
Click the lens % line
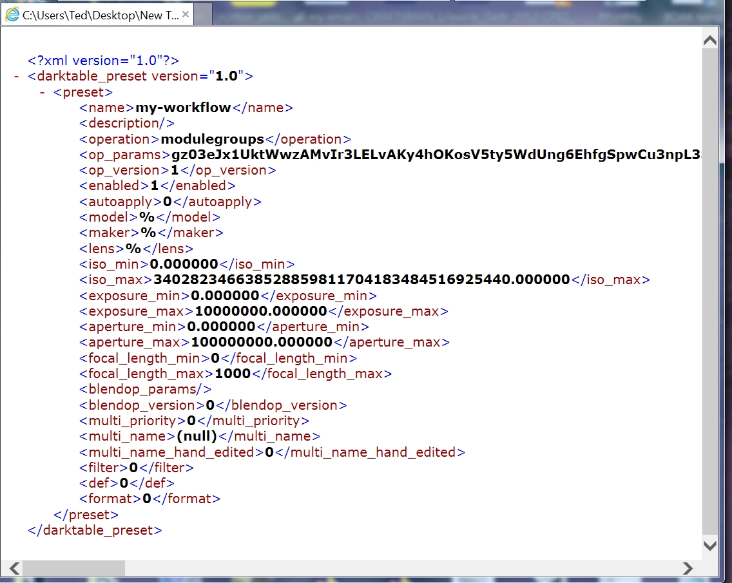coord(136,249)
